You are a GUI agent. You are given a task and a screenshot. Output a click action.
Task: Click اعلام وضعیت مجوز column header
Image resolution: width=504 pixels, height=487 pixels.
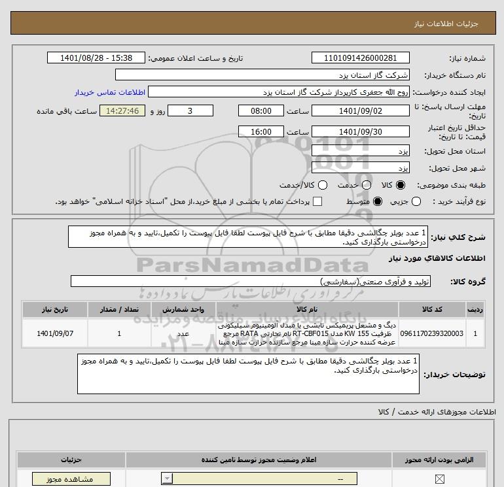tap(259, 460)
